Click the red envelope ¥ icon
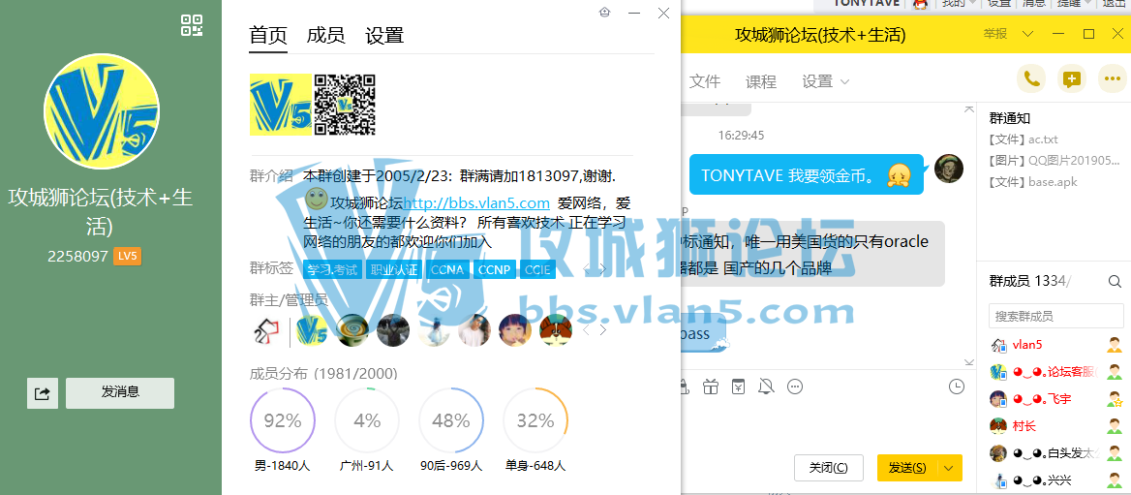Screen dimensions: 1131x495 tap(738, 387)
